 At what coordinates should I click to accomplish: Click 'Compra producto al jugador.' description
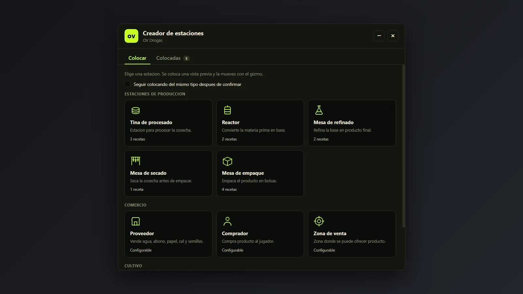(x=248, y=241)
